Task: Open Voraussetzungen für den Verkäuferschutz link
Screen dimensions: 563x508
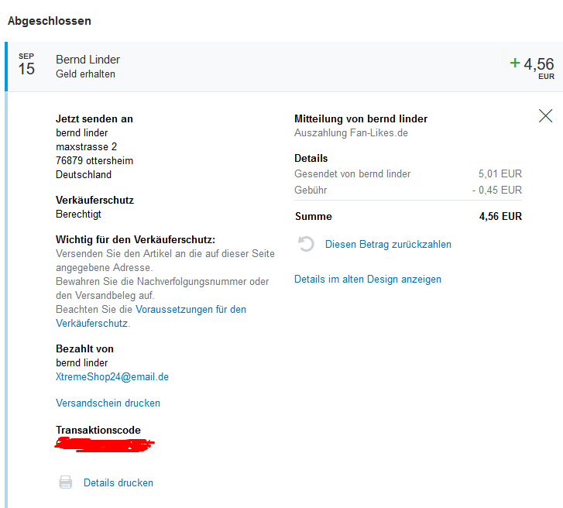Action: coord(191,309)
